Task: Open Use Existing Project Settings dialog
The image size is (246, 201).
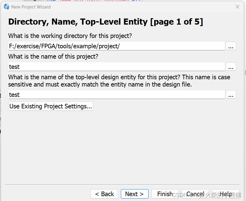Action: pyautogui.click(x=51, y=106)
